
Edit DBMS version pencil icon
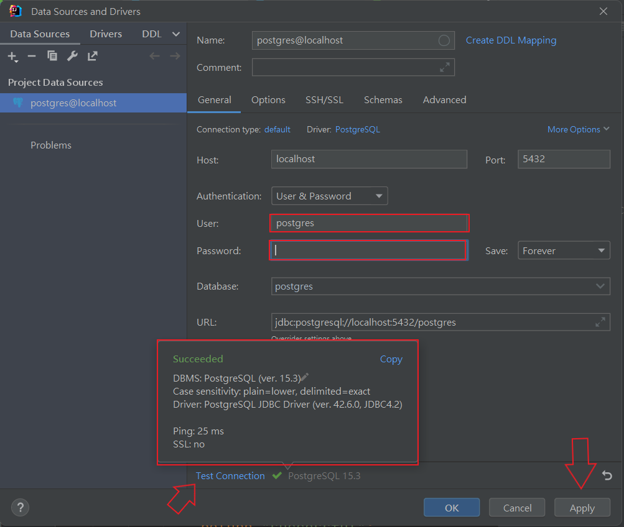304,377
